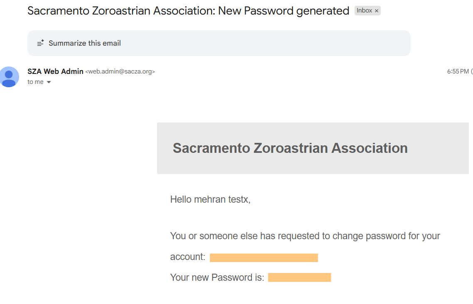
Task: Click the "Hello mehran testx," greeting
Action: tap(210, 199)
